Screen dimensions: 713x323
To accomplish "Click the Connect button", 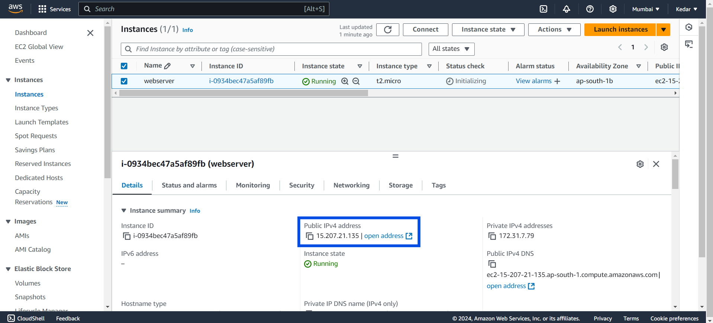I will (426, 30).
